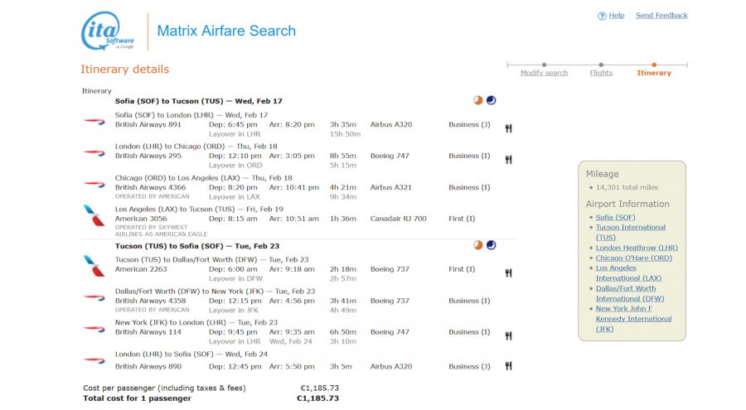746x410 pixels.
Task: Click orange daytime icon on Sofia to Tucson header
Action: pos(477,100)
